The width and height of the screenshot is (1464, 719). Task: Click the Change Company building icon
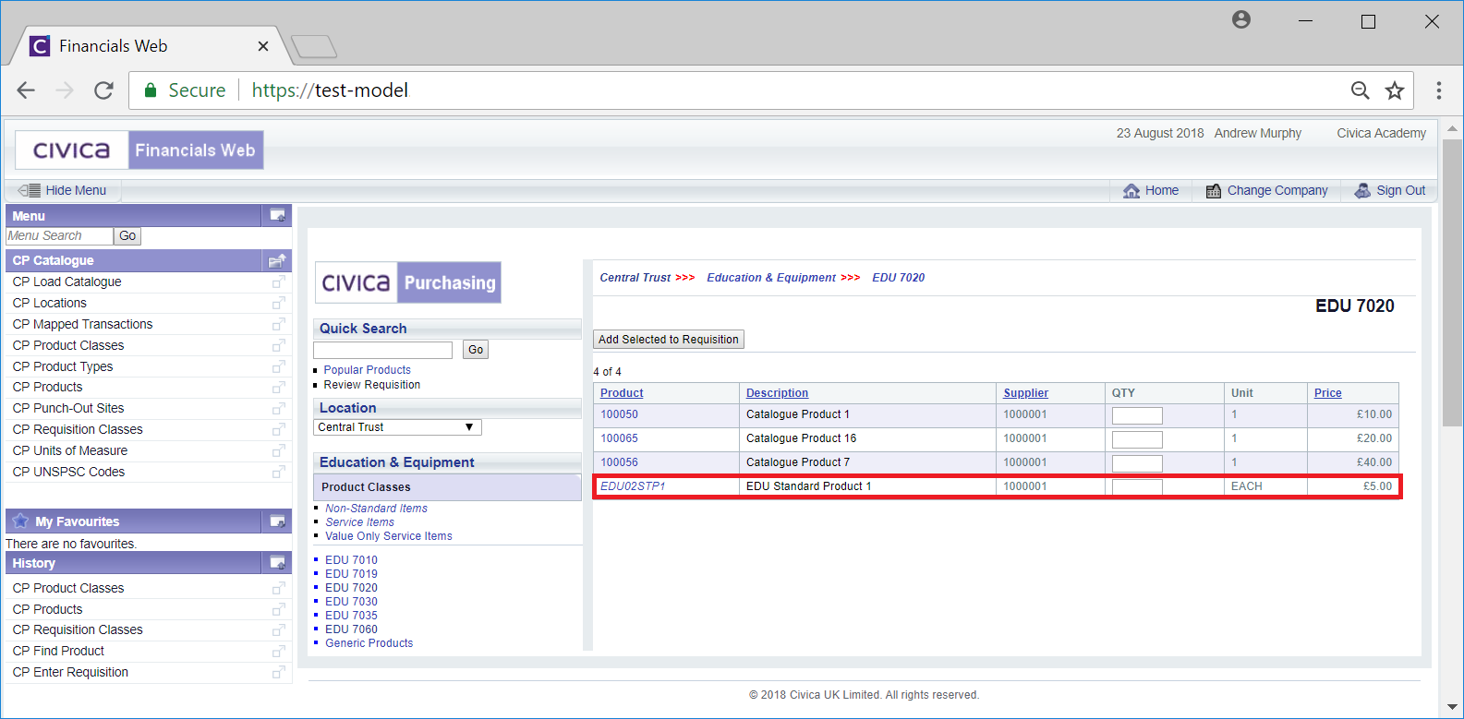[1214, 190]
